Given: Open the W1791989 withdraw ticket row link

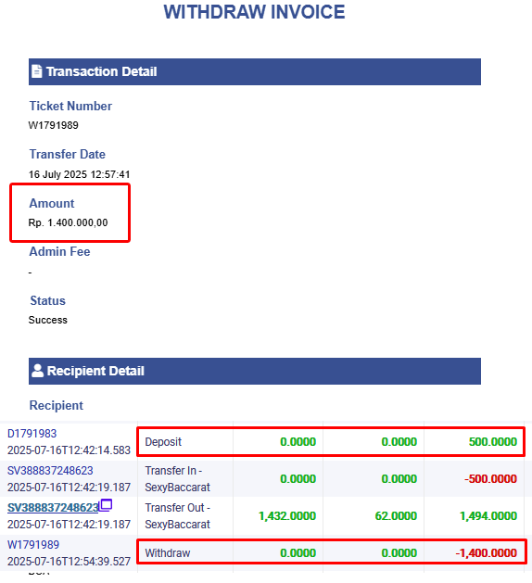Looking at the screenshot, I should point(33,544).
